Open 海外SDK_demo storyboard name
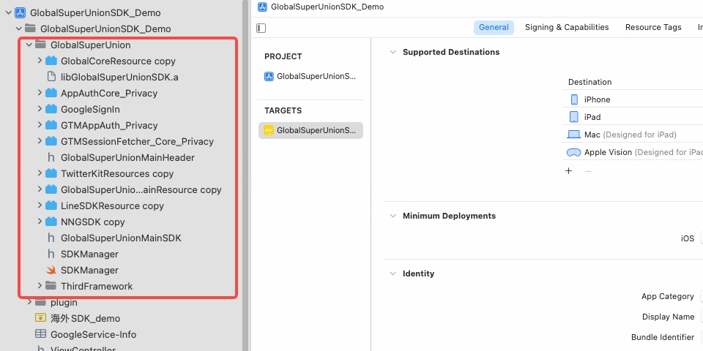The height and width of the screenshot is (351, 703). pyautogui.click(x=85, y=318)
